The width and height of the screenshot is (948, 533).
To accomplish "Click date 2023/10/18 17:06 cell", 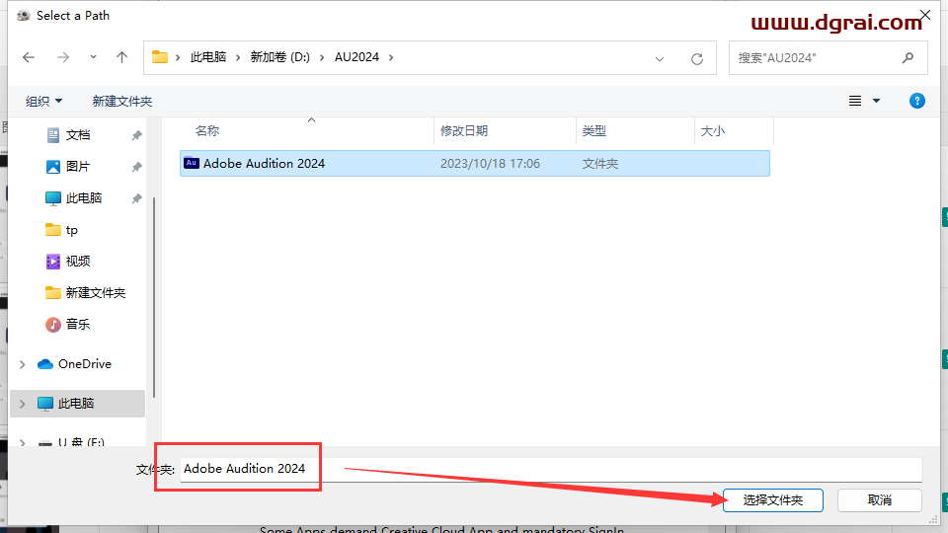I will 491,163.
